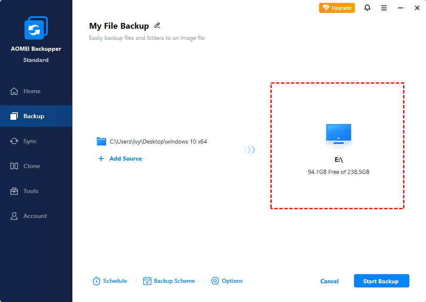Open backup Options gear
The image size is (426, 302).
click(x=215, y=281)
